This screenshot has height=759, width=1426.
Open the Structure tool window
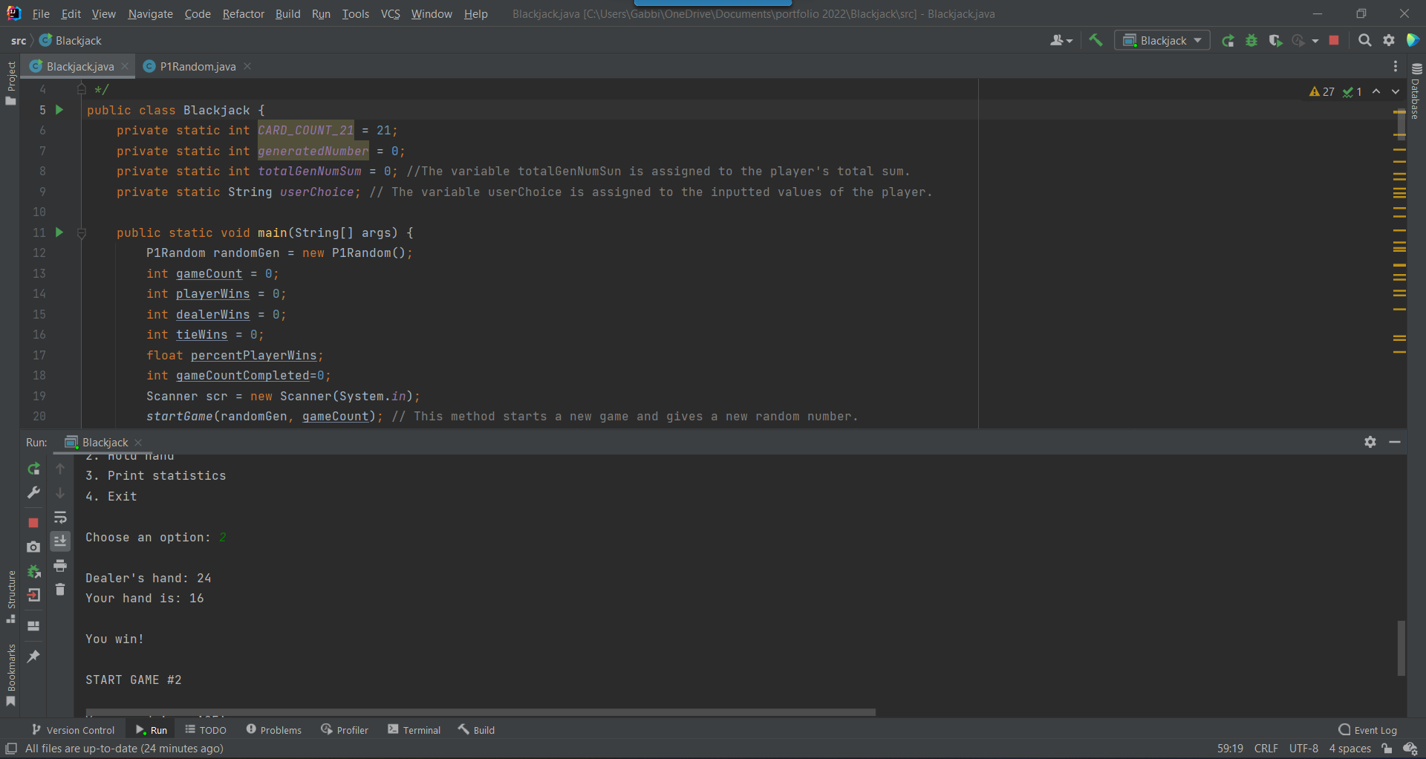coord(11,597)
